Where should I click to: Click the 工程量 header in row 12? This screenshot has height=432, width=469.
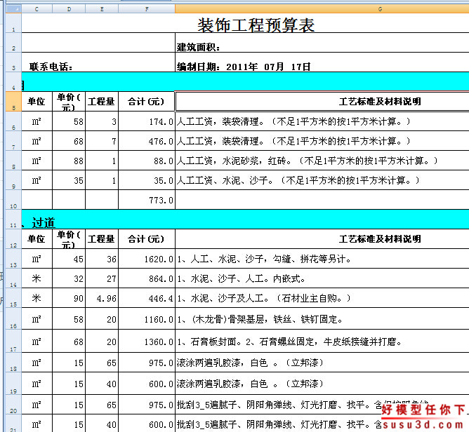[x=102, y=239]
